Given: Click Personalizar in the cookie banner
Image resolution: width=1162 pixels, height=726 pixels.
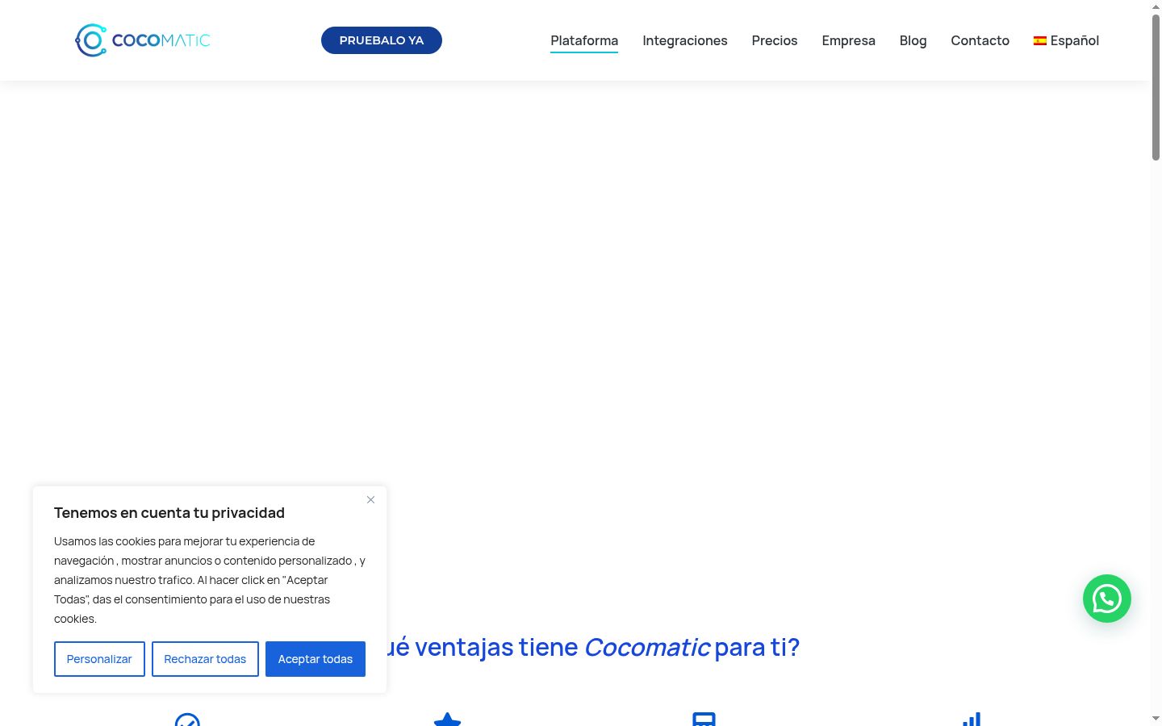Looking at the screenshot, I should pos(99,659).
